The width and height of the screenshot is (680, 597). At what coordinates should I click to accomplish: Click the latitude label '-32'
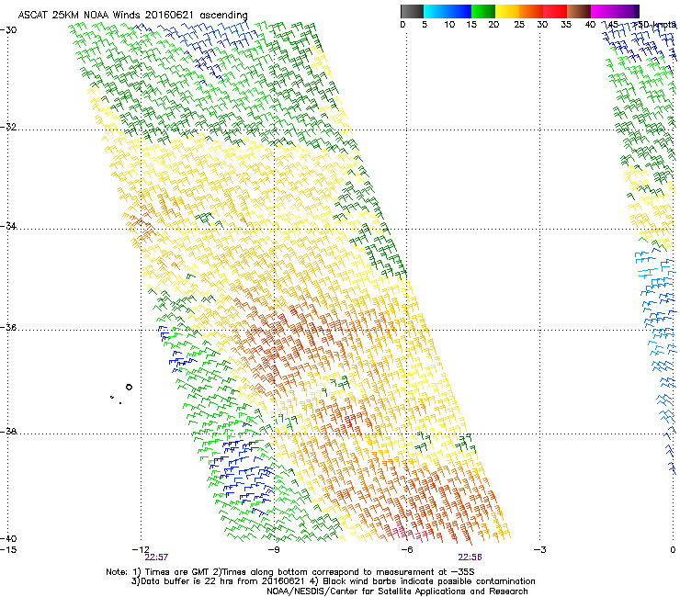coord(8,127)
